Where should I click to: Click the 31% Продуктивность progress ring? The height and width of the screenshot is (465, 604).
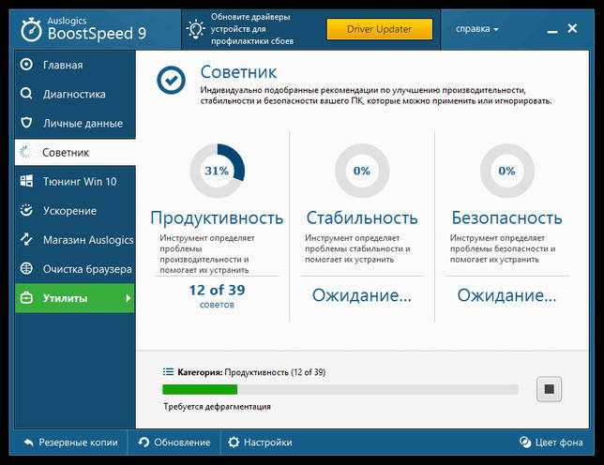[x=218, y=171]
